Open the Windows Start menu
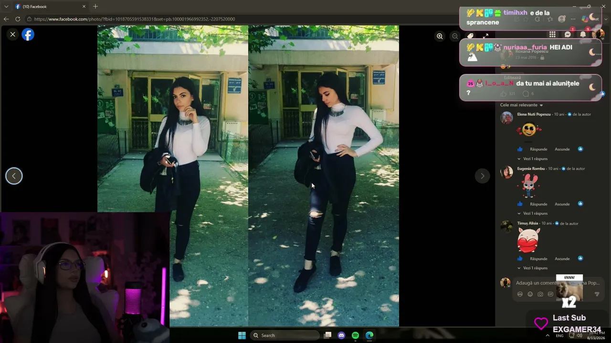 pyautogui.click(x=242, y=335)
